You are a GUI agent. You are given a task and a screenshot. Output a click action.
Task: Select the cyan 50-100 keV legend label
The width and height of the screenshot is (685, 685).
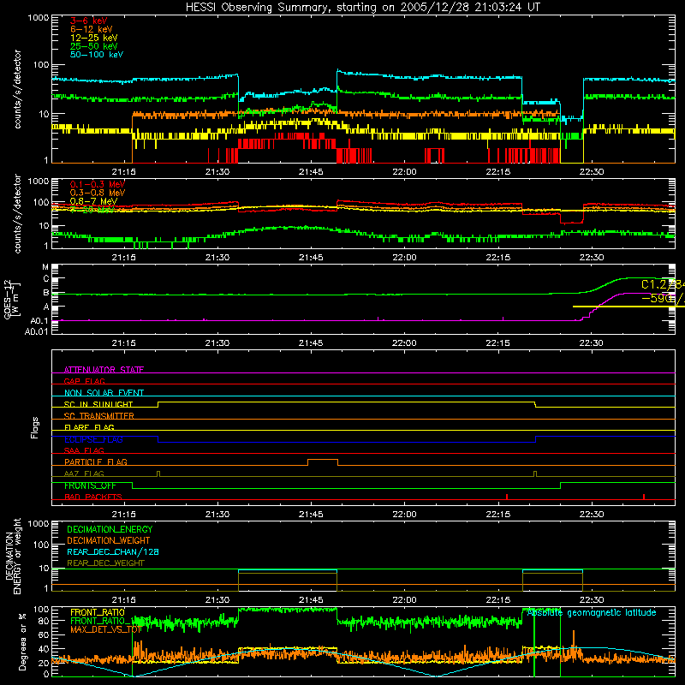pos(97,55)
